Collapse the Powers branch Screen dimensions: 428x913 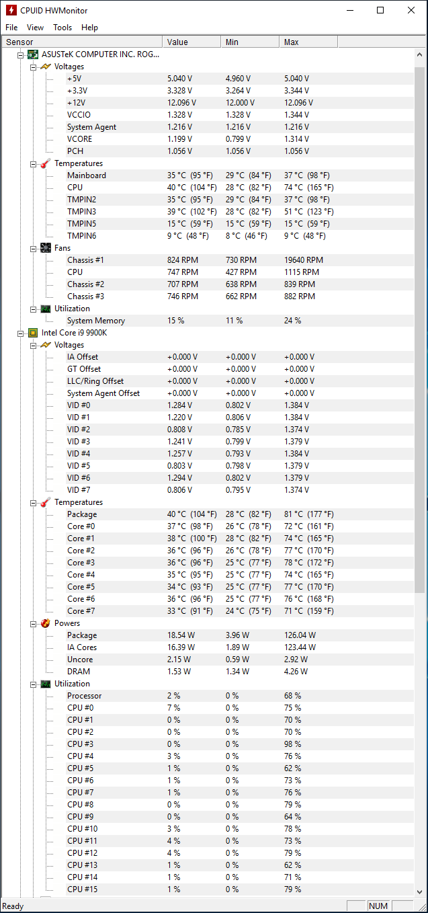[34, 623]
